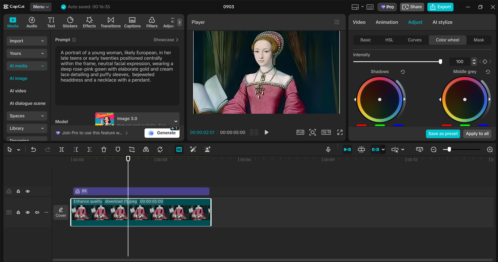Image resolution: width=498 pixels, height=262 pixels.
Task: Collapse the AI media section
Action: (x=27, y=66)
